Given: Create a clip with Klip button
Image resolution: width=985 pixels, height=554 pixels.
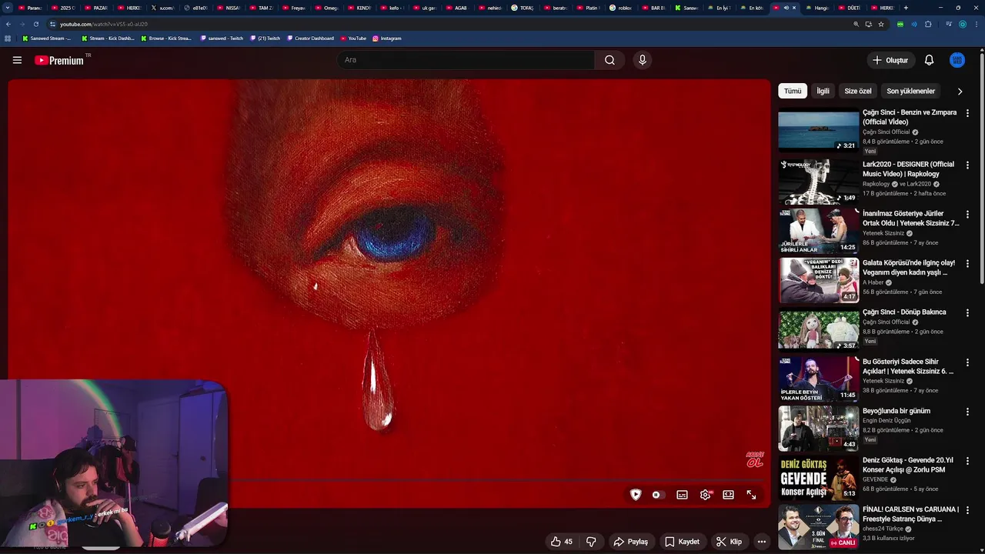Looking at the screenshot, I should point(729,542).
